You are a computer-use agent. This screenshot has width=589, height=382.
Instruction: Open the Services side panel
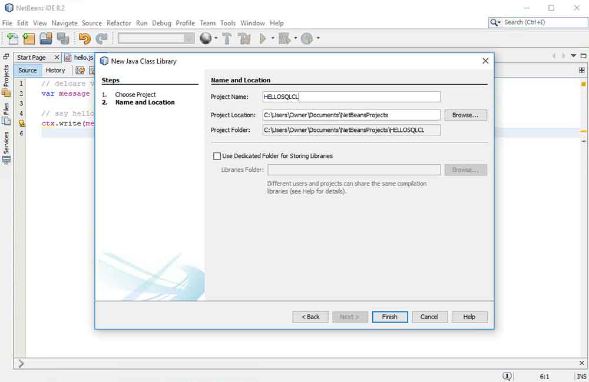pos(6,148)
